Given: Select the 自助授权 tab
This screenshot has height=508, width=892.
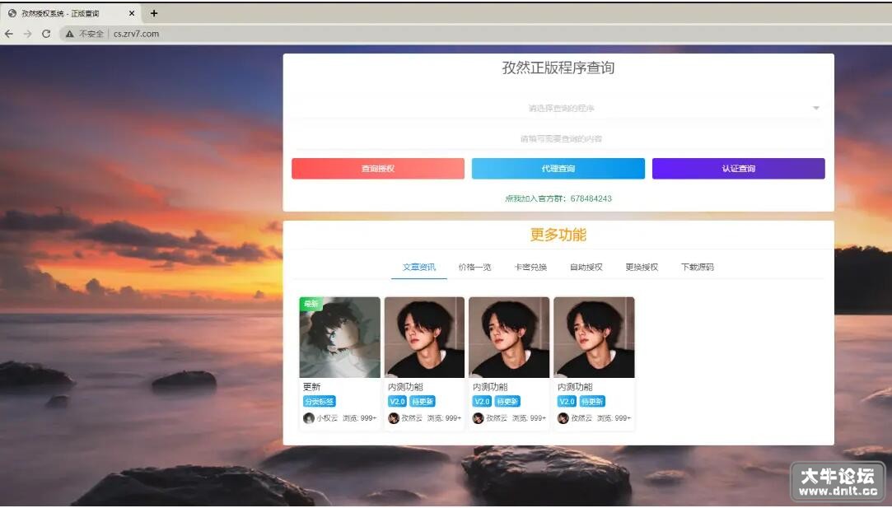Looking at the screenshot, I should 586,267.
